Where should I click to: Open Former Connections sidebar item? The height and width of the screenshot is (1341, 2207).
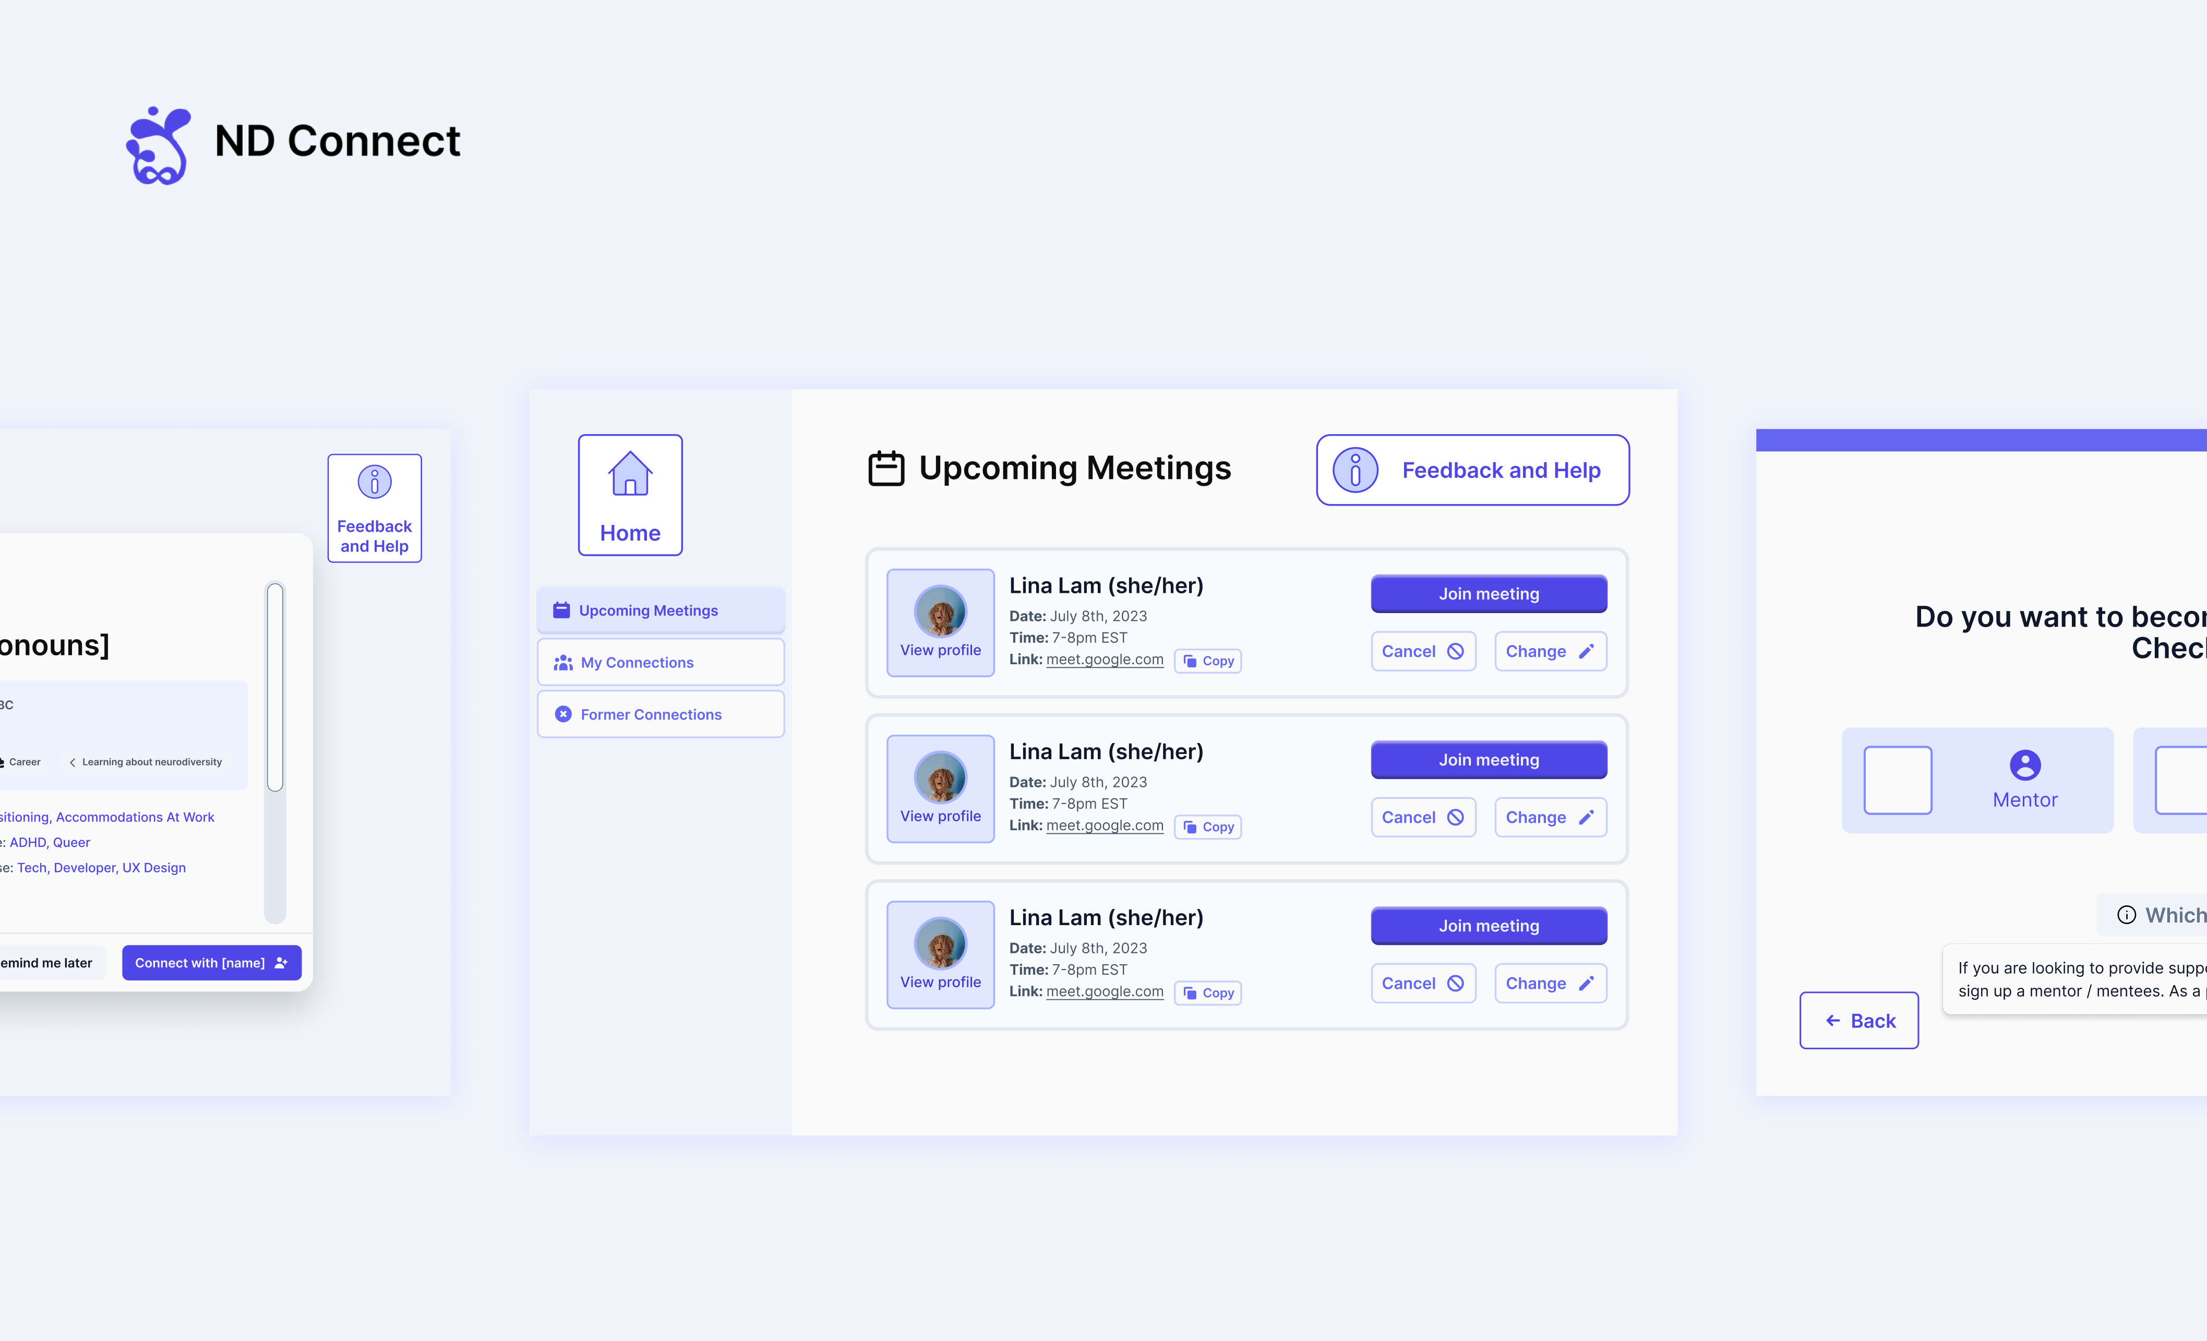pyautogui.click(x=660, y=715)
